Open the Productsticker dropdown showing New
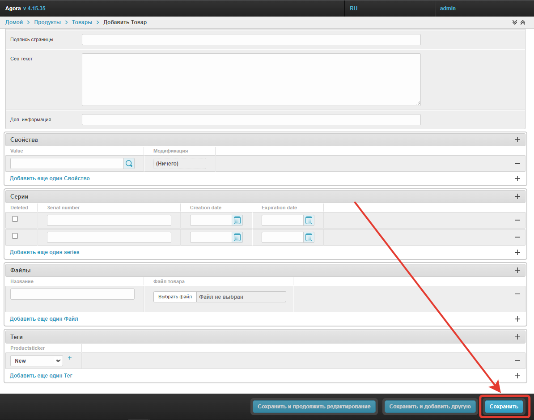The image size is (534, 420). 37,361
